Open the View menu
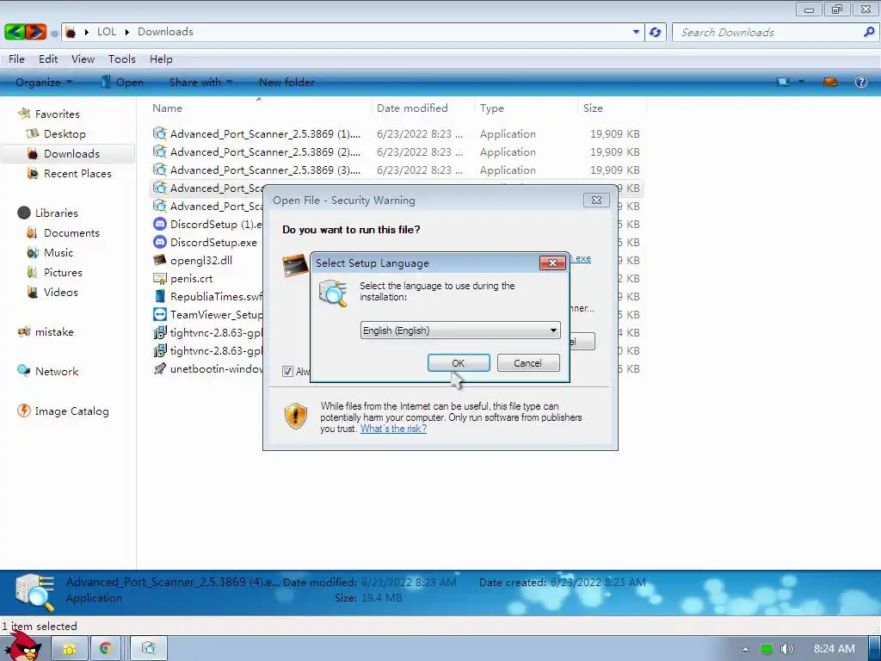The width and height of the screenshot is (881, 661). click(83, 59)
